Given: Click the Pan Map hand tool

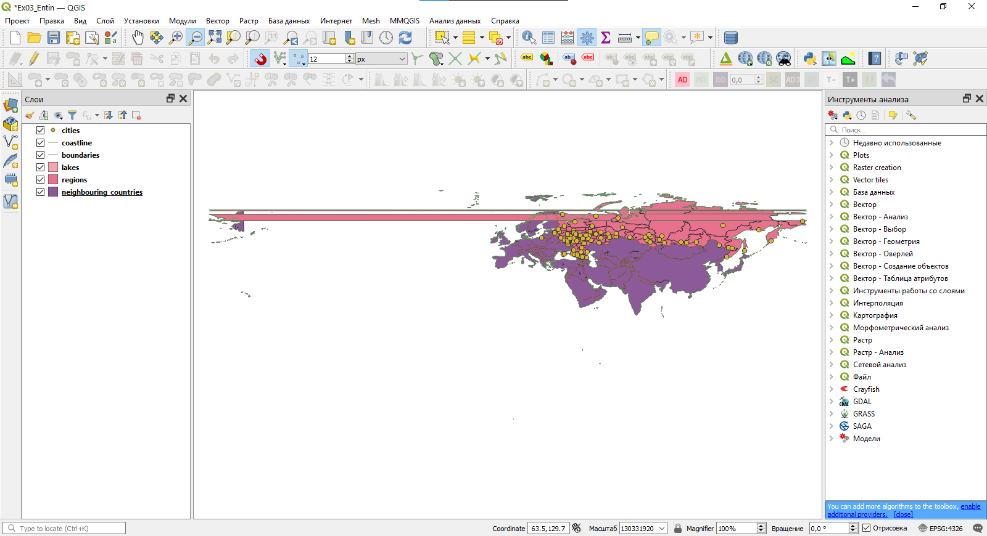Looking at the screenshot, I should pyautogui.click(x=138, y=38).
